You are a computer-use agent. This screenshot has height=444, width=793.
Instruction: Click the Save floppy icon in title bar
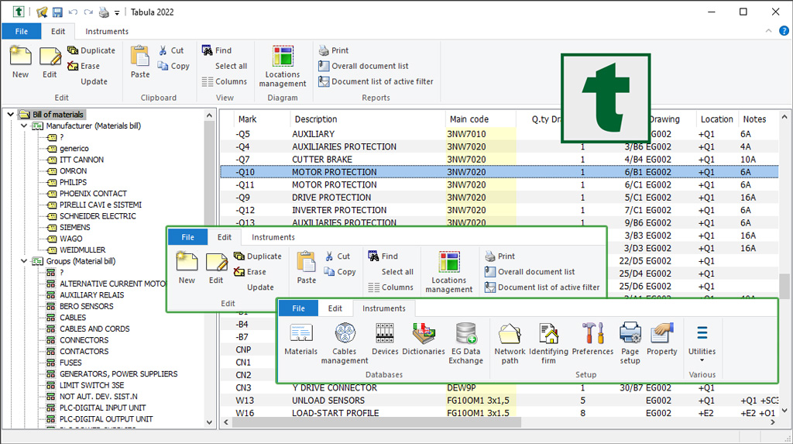[x=57, y=12]
